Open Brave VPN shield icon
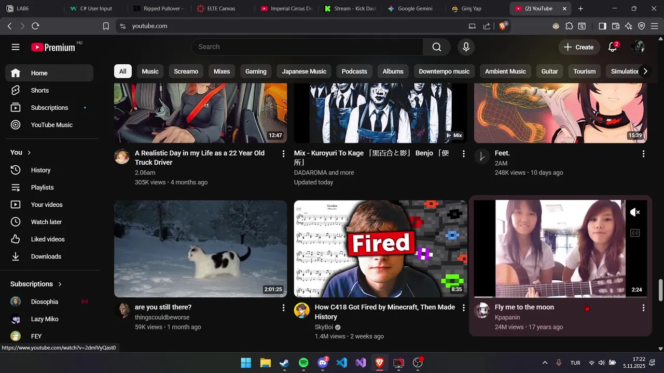This screenshot has width=664, height=373. pyautogui.click(x=642, y=26)
